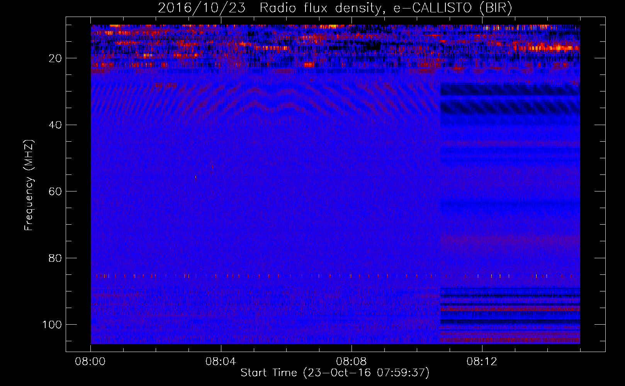The width and height of the screenshot is (625, 386).
Task: Click the 'Frequency (MHZ)' axis label
Action: point(29,185)
